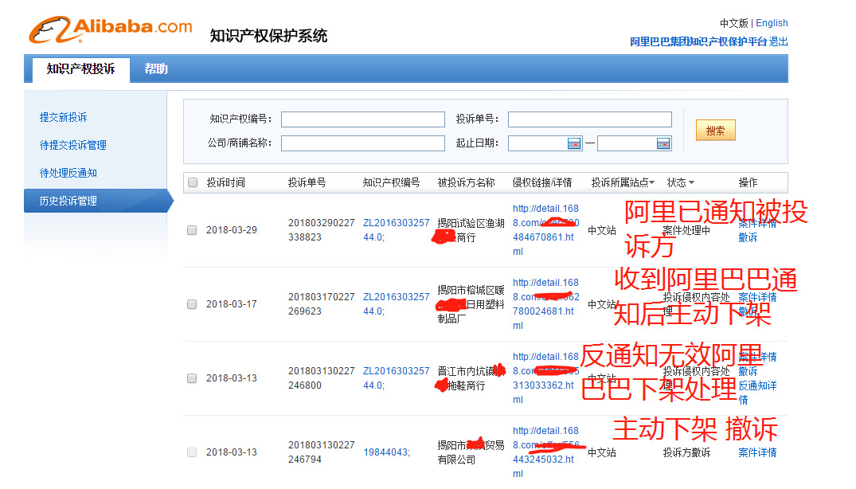This screenshot has height=489, width=856.
Task: Click the 搜索 search button
Action: coord(714,130)
